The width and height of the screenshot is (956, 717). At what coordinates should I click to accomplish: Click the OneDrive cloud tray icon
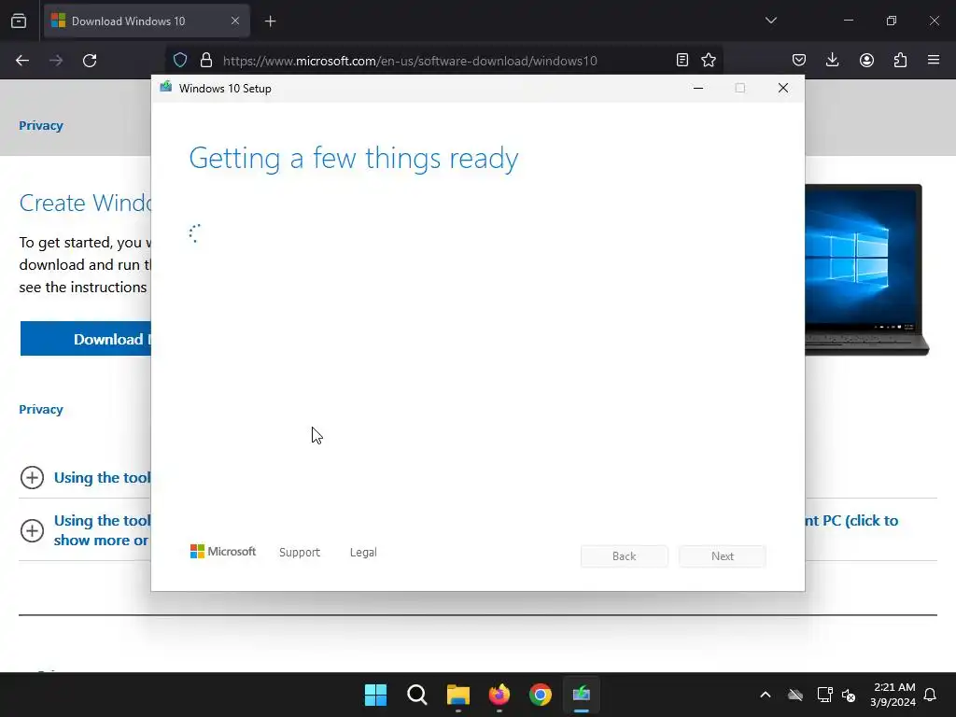pyautogui.click(x=795, y=695)
